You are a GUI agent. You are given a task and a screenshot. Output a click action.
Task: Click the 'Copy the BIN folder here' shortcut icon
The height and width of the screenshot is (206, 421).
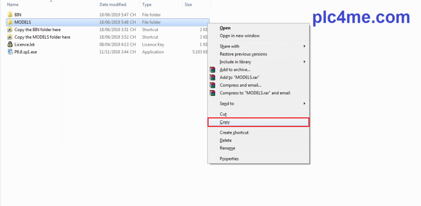pos(10,30)
